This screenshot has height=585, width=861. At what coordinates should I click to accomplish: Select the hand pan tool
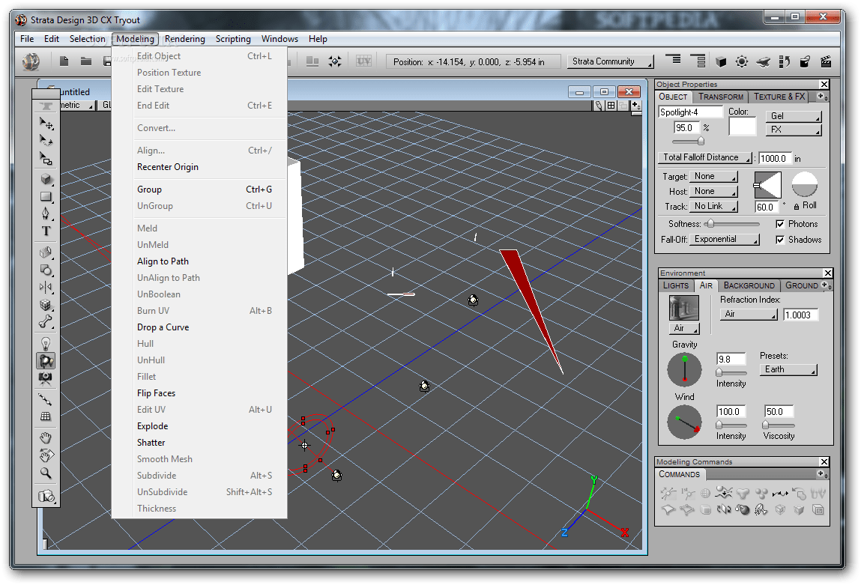pyautogui.click(x=46, y=438)
